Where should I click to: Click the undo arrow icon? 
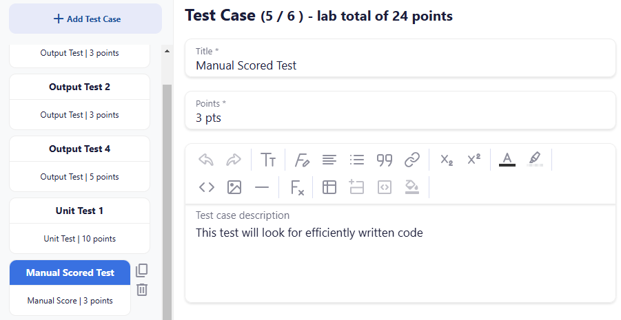206,160
